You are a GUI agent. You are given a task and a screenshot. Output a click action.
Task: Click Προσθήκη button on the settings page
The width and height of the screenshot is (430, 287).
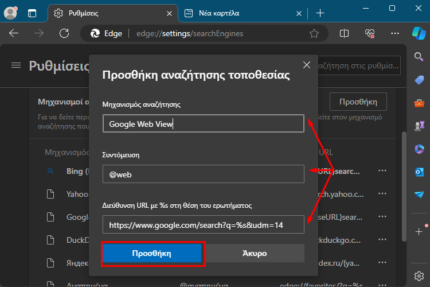click(x=358, y=102)
